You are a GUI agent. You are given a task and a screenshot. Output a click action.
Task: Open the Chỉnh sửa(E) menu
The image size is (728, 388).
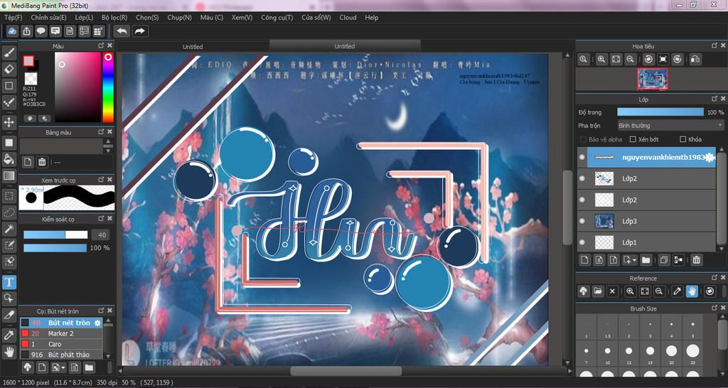[49, 17]
